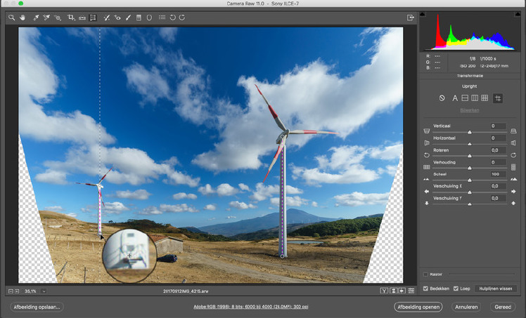Select the Transform tool

tap(93, 18)
